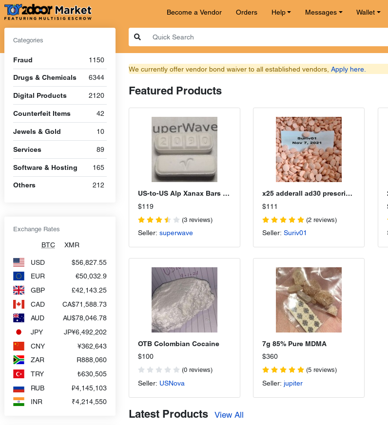
Task: Open seller profile superwave
Action: tap(176, 233)
